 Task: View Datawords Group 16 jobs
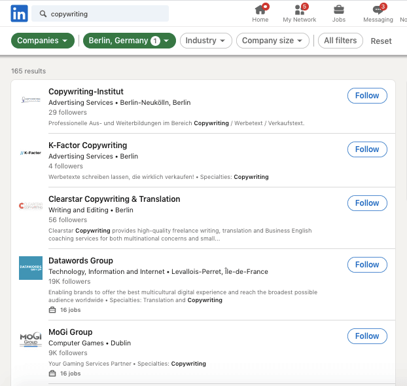[71, 310]
